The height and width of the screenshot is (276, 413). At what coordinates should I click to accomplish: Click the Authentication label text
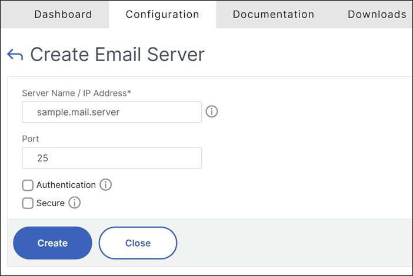(x=66, y=185)
